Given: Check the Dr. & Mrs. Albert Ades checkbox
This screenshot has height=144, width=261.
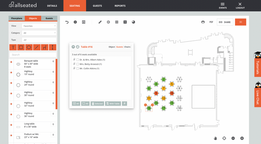Looking at the screenshot, I should click(x=78, y=59).
